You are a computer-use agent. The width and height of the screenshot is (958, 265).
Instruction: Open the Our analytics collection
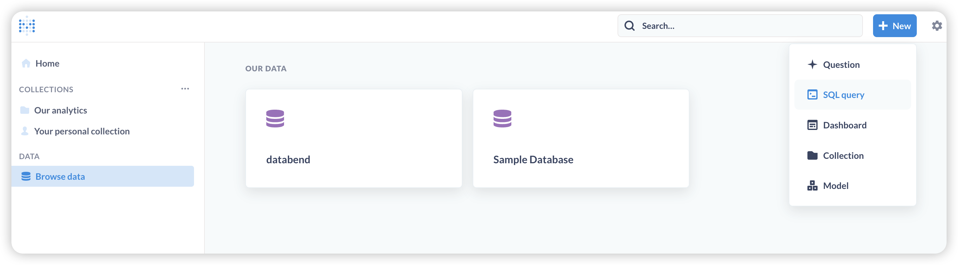(x=61, y=110)
